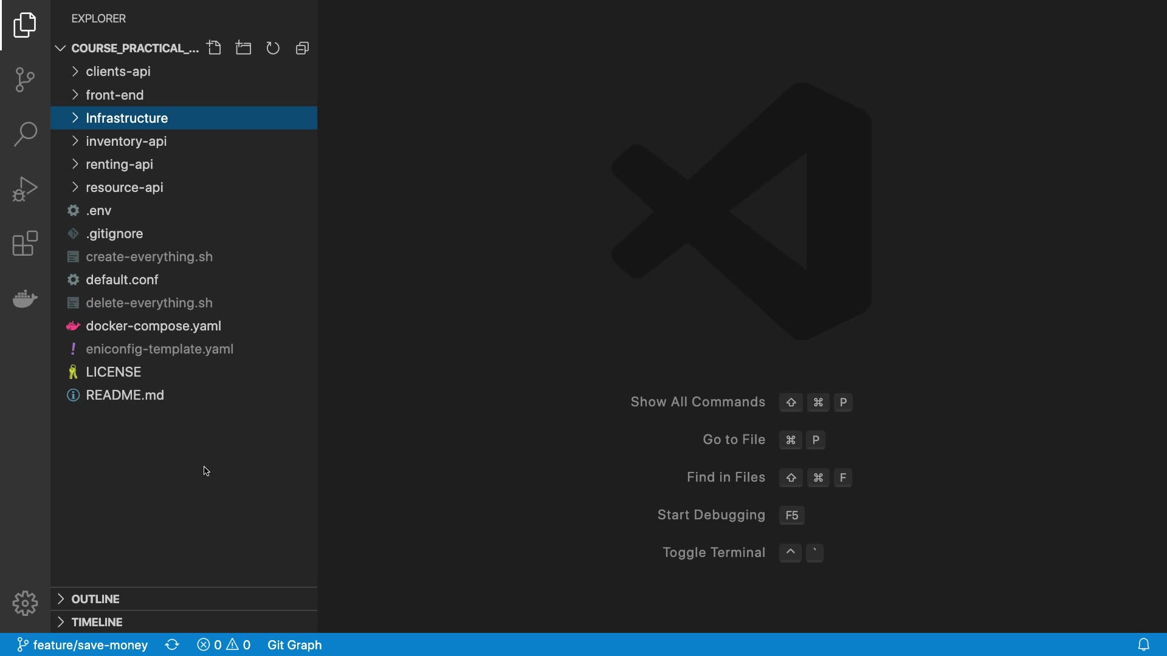Expand the OUTLINE section

[x=95, y=599]
